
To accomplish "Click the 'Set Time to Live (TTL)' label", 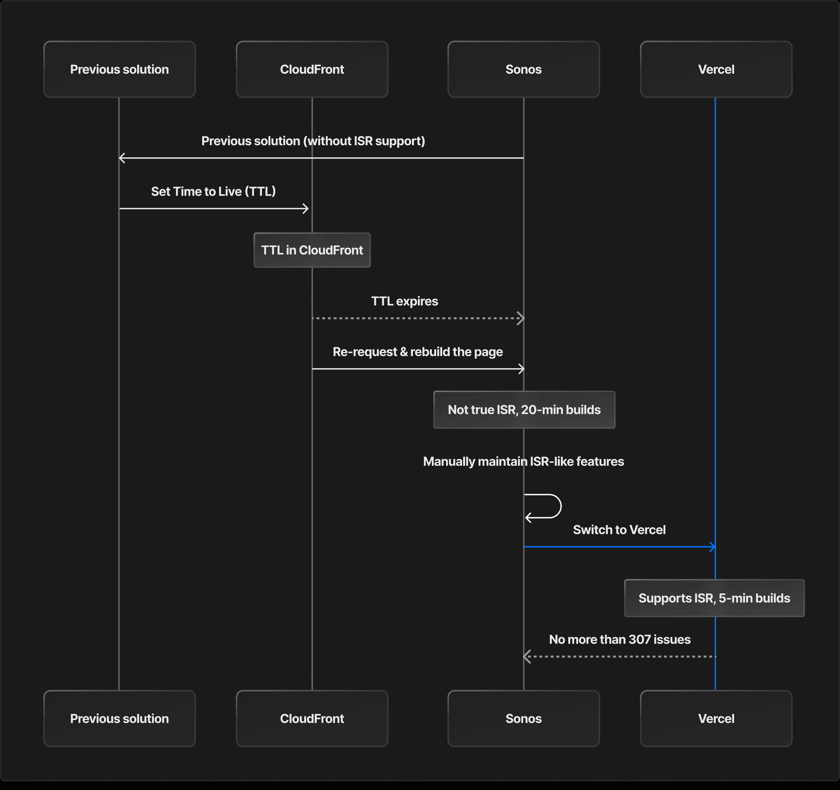I will pyautogui.click(x=213, y=191).
